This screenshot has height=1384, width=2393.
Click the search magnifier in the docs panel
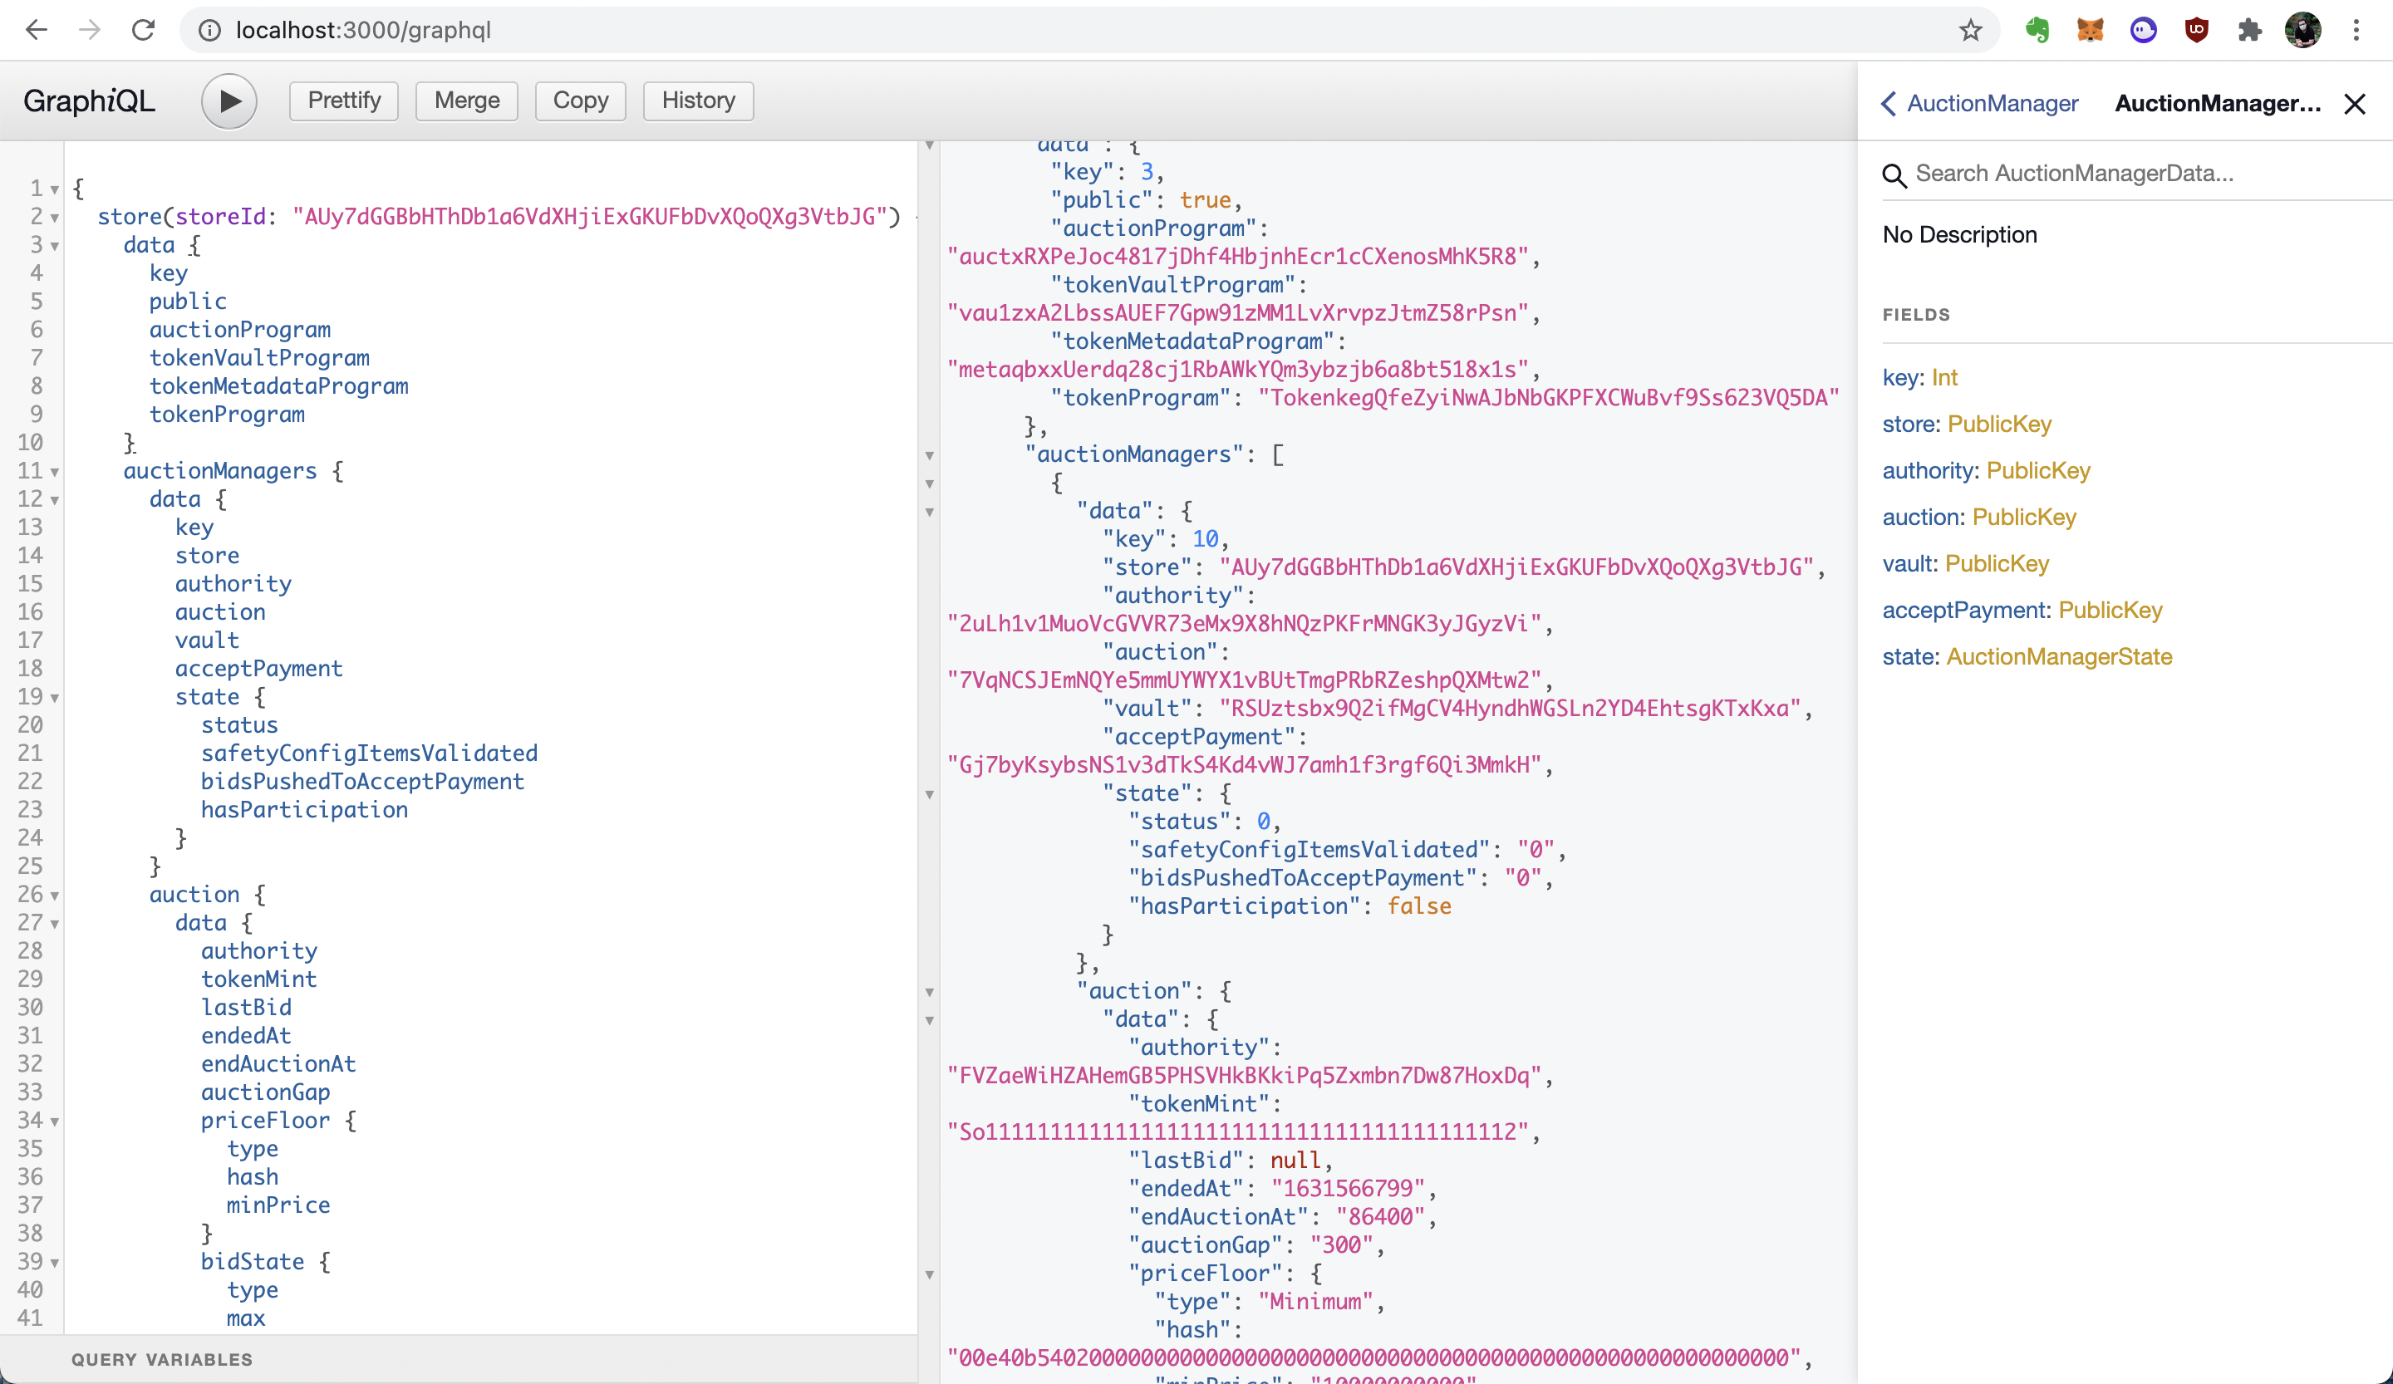point(1894,174)
